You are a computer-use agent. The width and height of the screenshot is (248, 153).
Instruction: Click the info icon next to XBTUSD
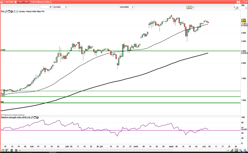[x=15, y=2]
